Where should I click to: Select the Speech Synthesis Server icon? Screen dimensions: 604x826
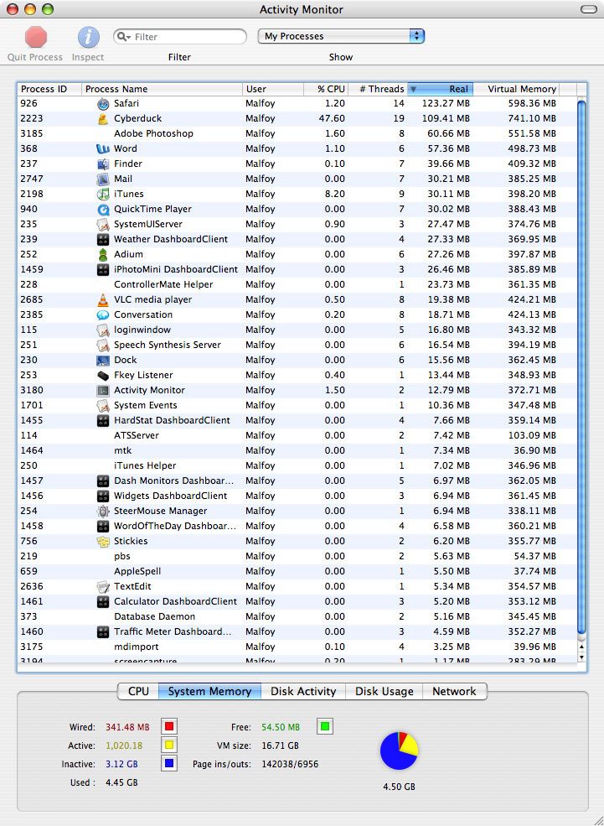103,345
